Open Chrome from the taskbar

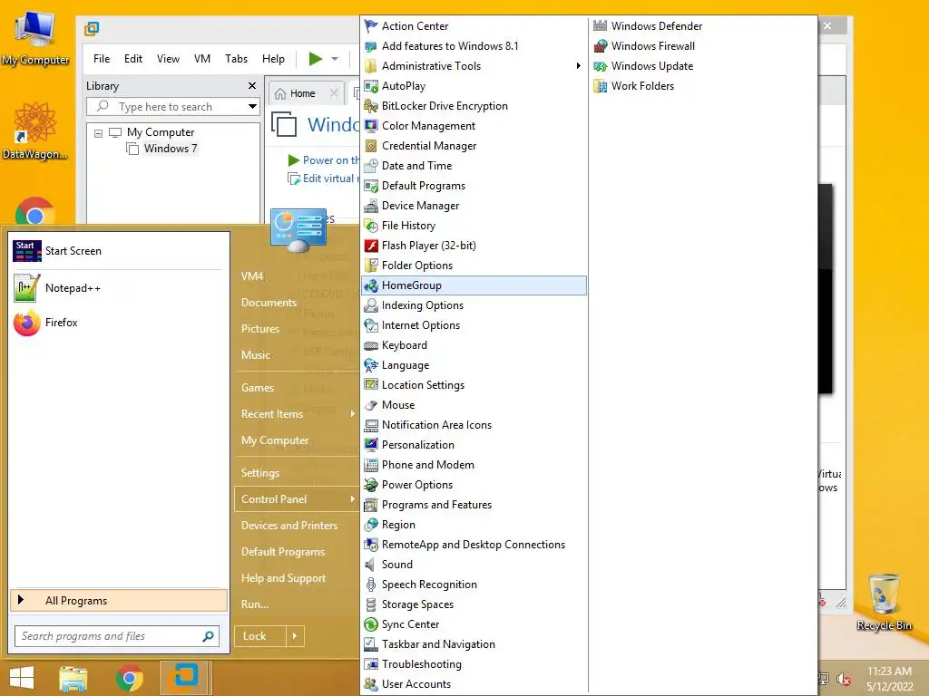129,678
